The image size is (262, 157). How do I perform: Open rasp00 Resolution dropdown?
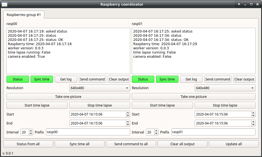100,88
